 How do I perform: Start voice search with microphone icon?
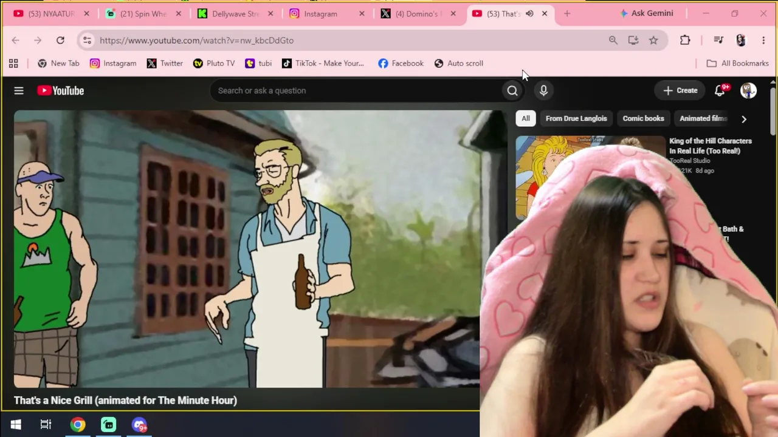[x=543, y=90]
